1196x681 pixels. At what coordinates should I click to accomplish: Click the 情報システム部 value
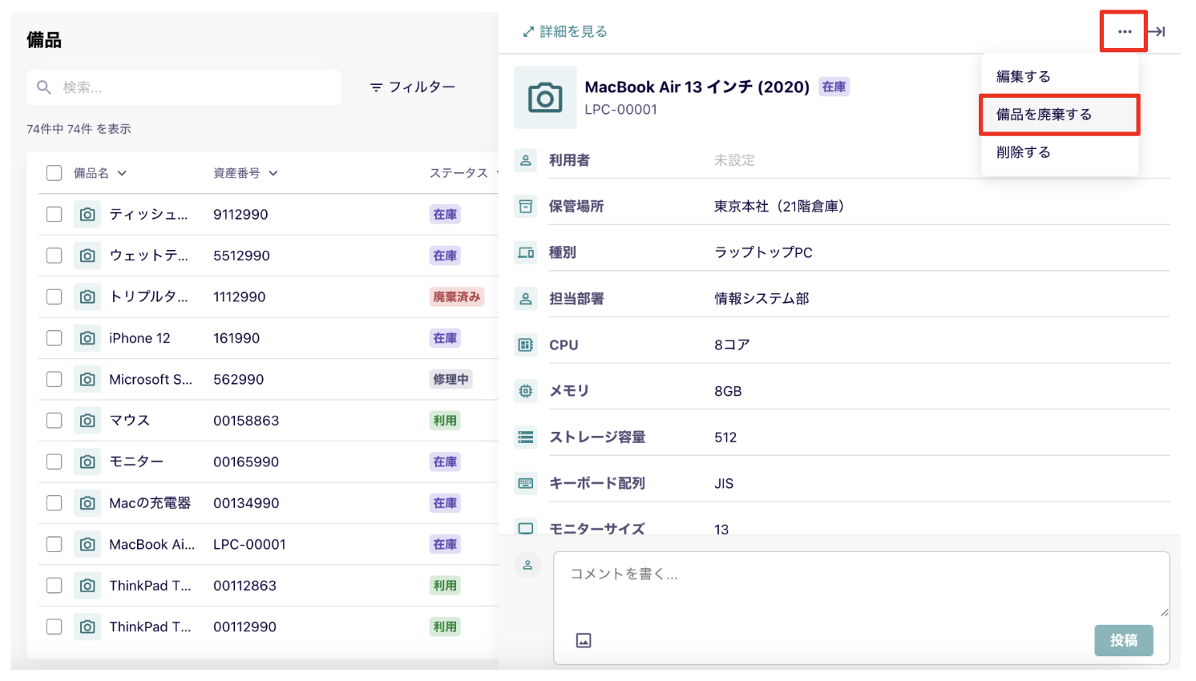pos(762,299)
